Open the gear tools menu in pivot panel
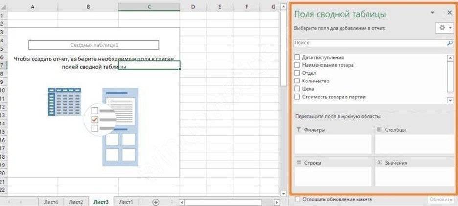The width and height of the screenshot is (458, 206). tap(442, 28)
